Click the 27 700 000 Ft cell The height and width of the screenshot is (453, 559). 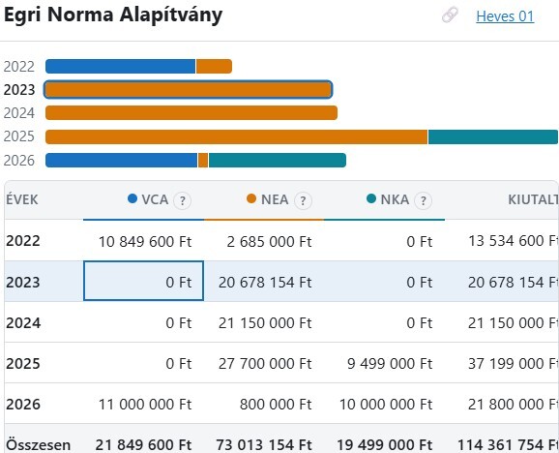[x=265, y=364]
